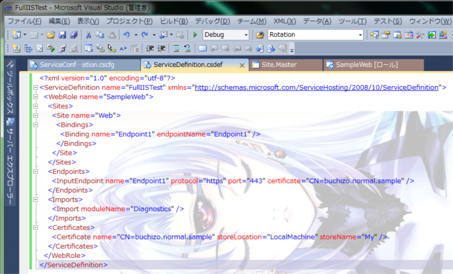Click the moduleName "Diagnostics" value
The width and height of the screenshot is (453, 274).
click(152, 209)
